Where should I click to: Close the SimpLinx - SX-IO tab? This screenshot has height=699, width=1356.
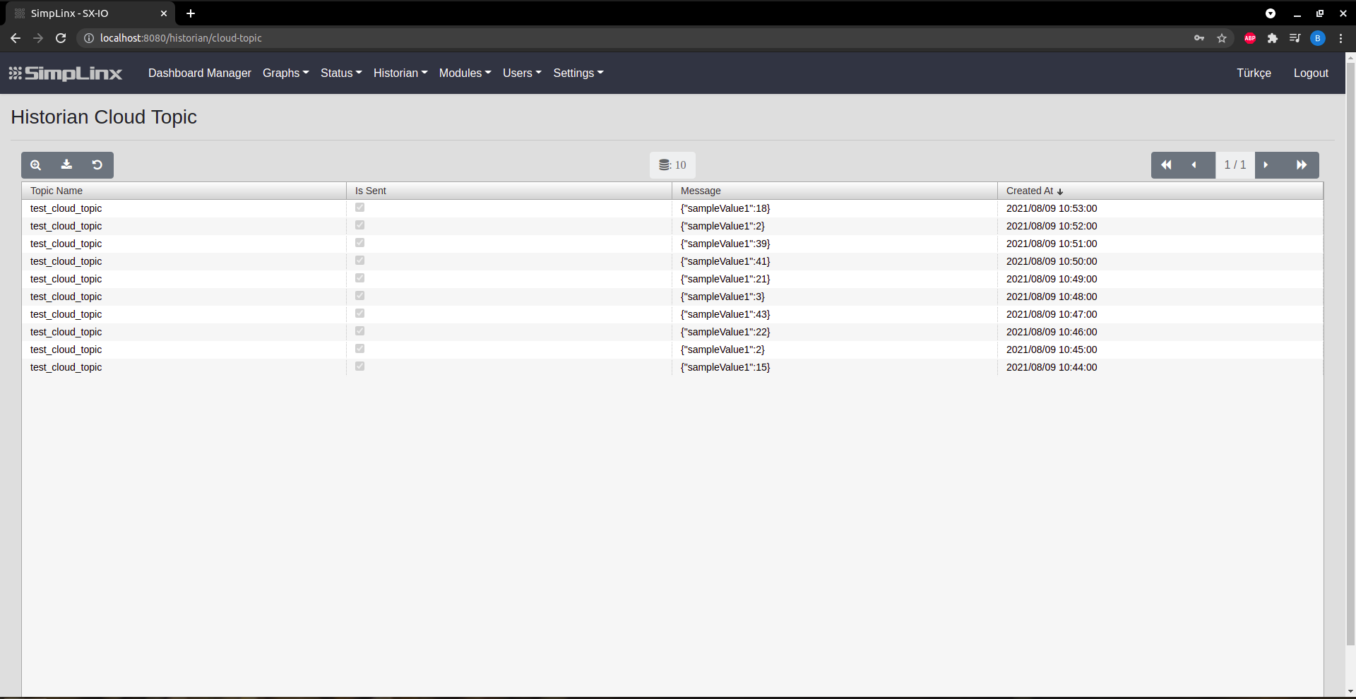point(164,13)
